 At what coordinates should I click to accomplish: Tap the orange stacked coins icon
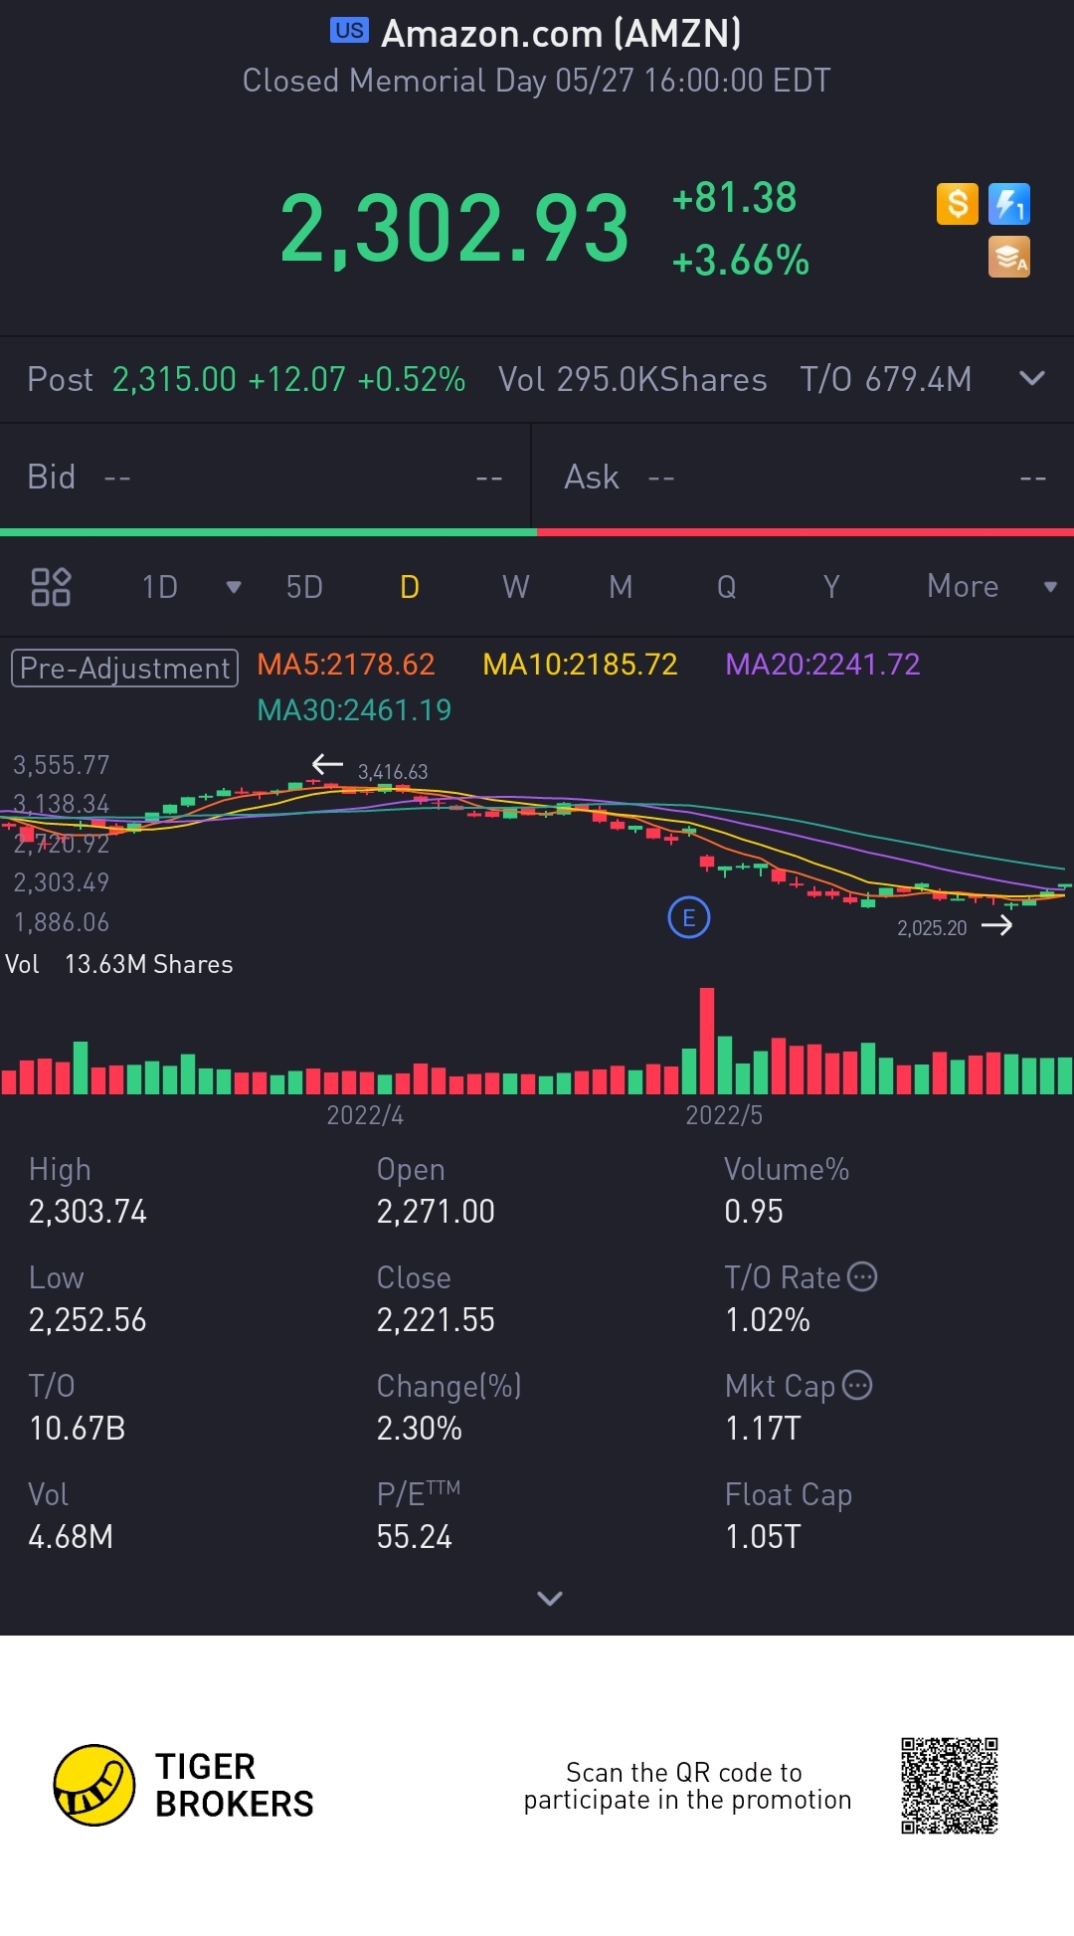coord(1009,257)
